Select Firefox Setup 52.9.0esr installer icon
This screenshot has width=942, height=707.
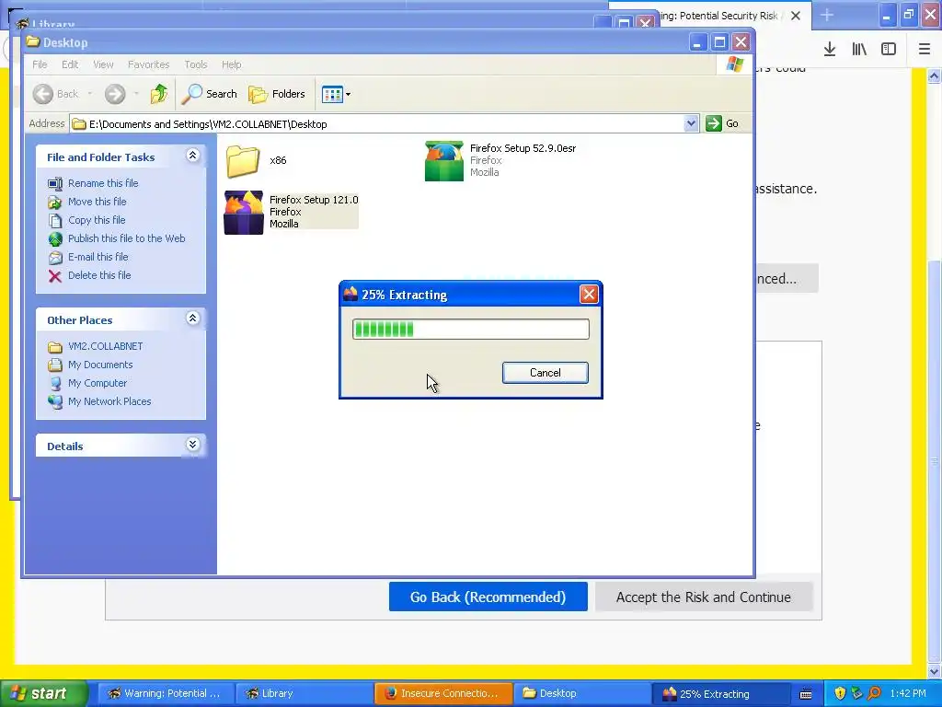(444, 160)
